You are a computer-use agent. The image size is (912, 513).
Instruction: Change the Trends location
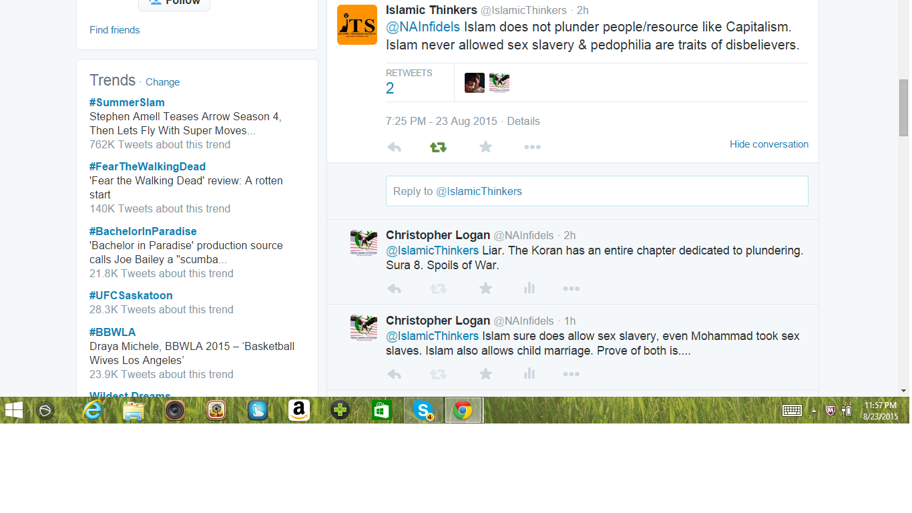pos(163,82)
